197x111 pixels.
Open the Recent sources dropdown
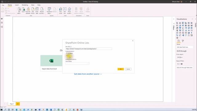tap(42, 10)
